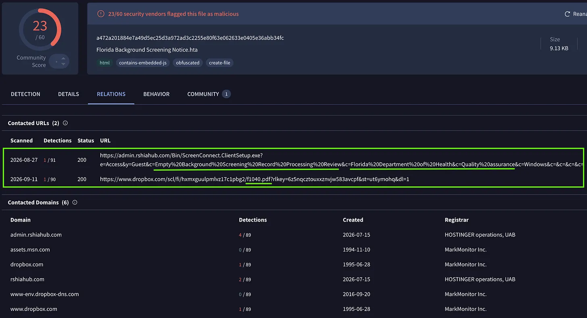Click 0 / 89 detections for assets.msn.com

click(245, 250)
